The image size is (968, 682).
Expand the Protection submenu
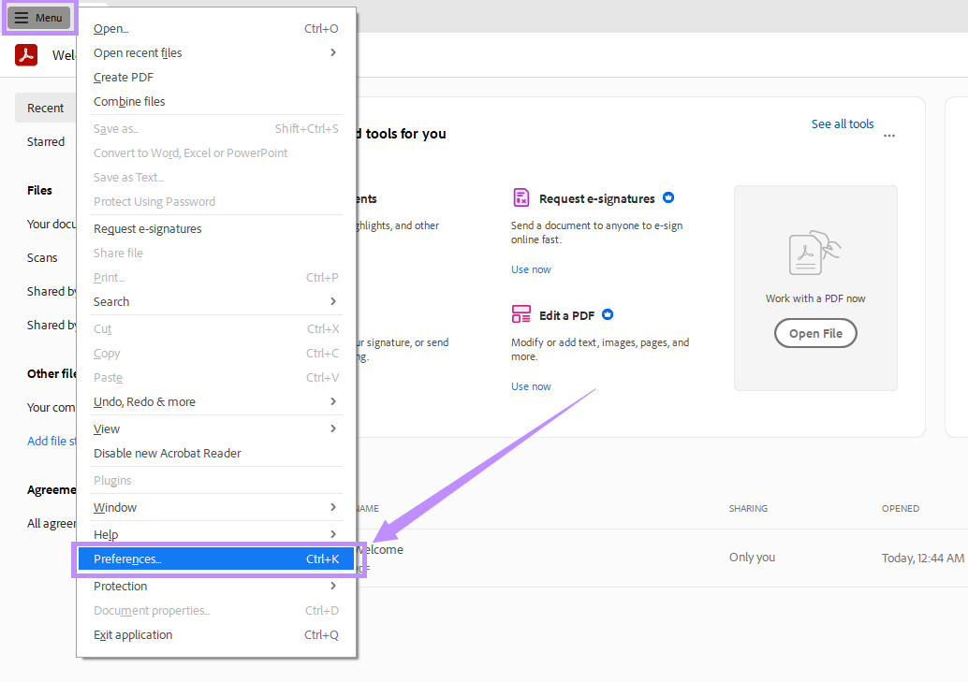tap(120, 586)
